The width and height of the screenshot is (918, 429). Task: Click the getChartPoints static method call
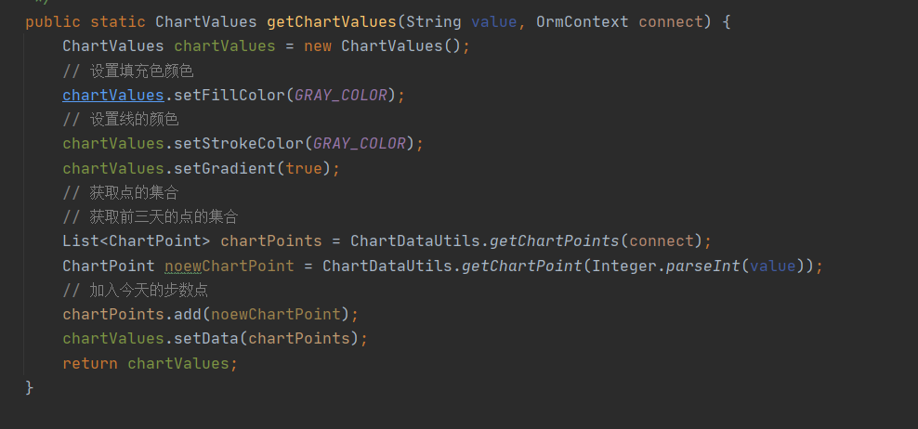(x=554, y=240)
